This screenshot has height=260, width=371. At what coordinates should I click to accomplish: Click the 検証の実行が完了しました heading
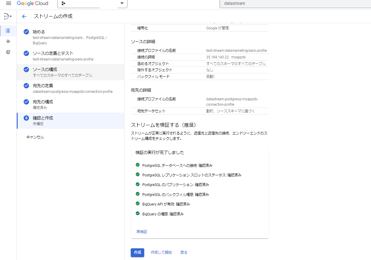[x=159, y=152]
